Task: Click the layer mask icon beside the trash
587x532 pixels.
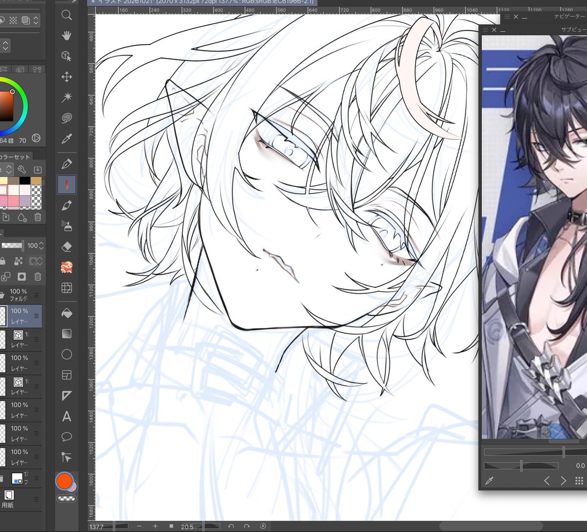Action: point(22,277)
